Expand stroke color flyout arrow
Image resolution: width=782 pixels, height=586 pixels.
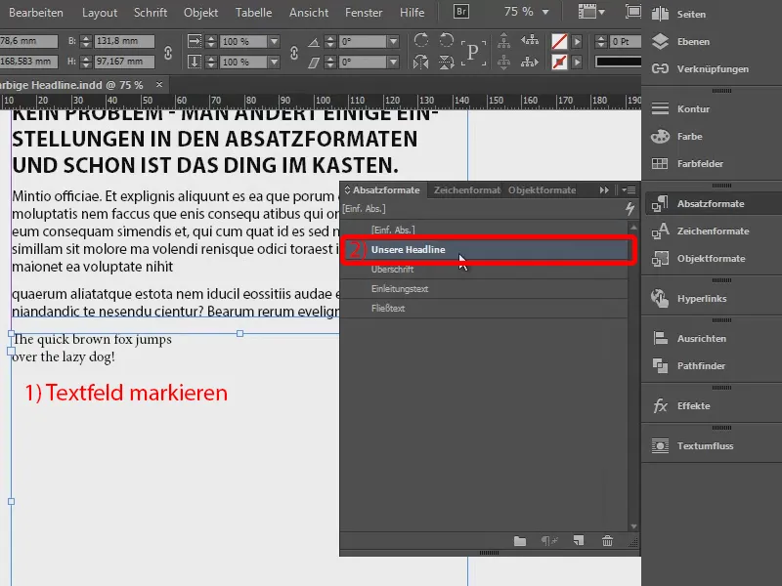[577, 62]
